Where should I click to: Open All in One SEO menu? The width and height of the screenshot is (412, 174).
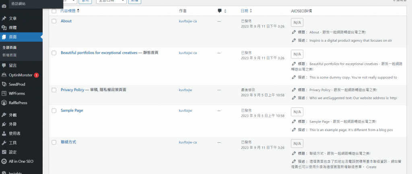tap(21, 162)
